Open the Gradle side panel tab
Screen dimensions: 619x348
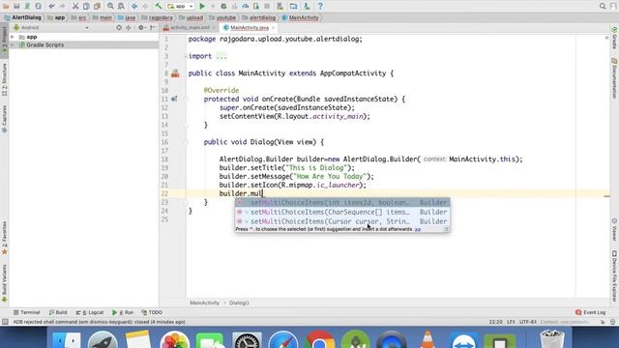tap(615, 39)
